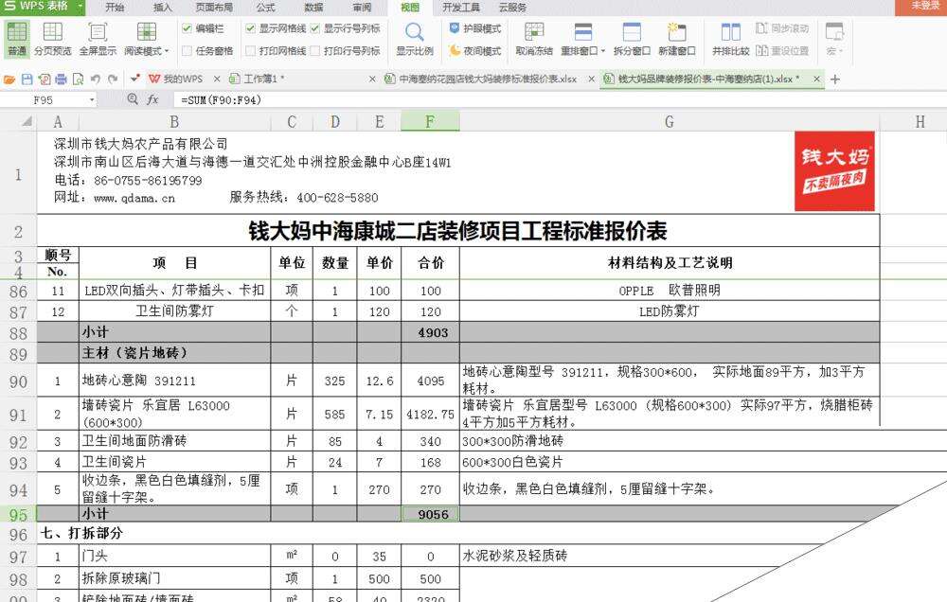Open the 公式 Formulas ribbon tab

pos(266,8)
